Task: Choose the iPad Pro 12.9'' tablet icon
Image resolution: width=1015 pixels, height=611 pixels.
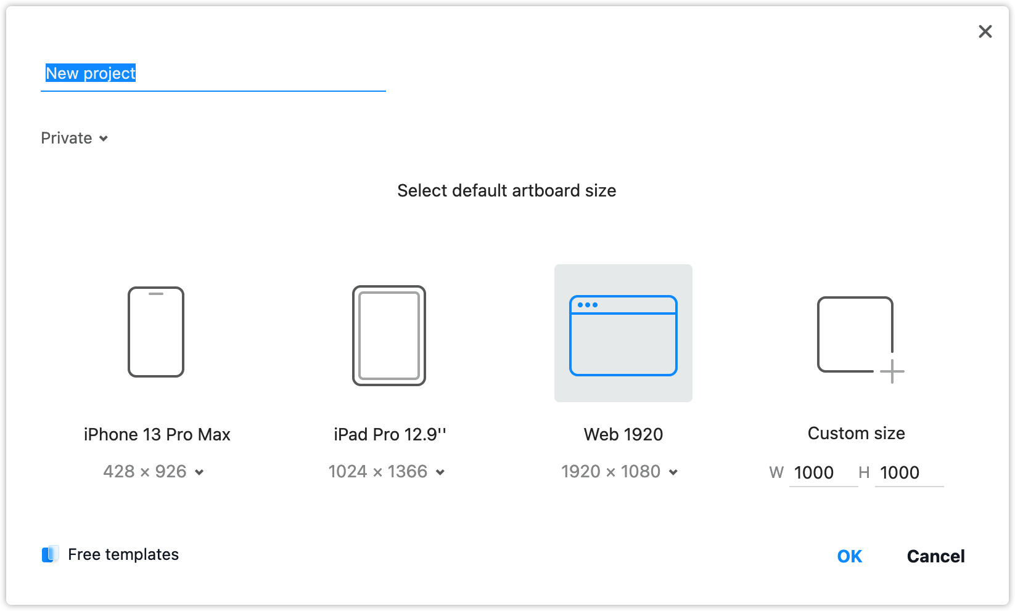Action: point(389,336)
